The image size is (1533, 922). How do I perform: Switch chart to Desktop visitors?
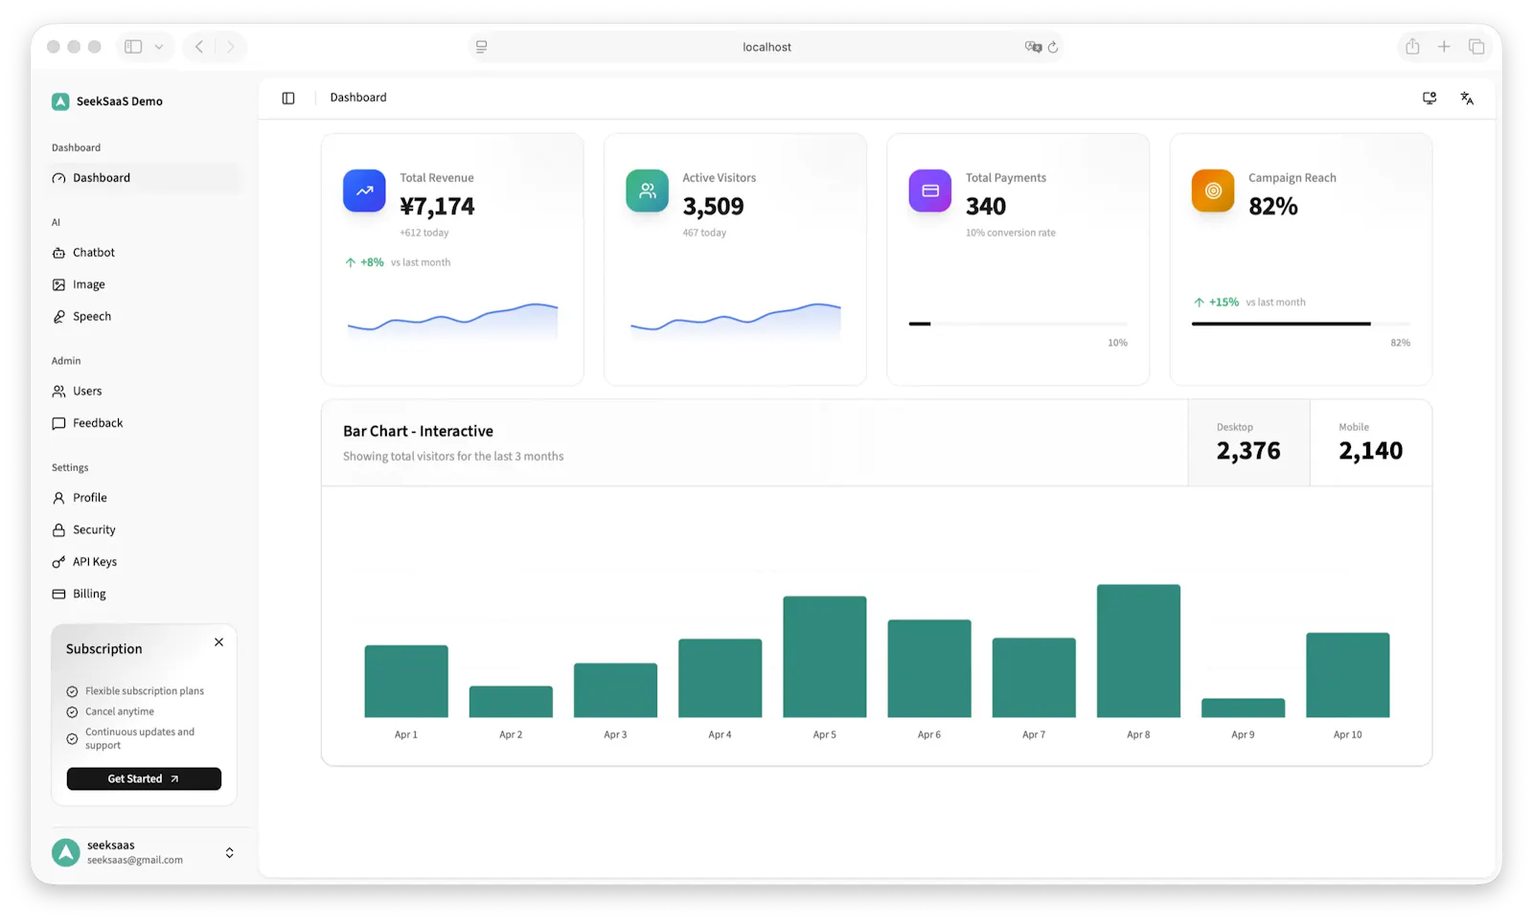[1248, 442]
